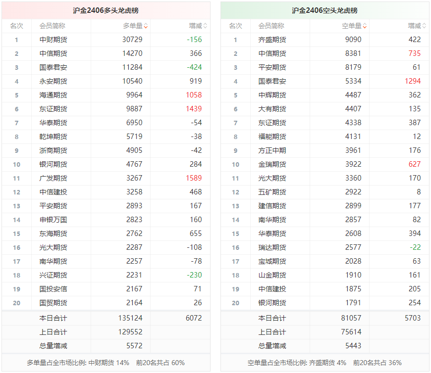Click green decrease value -424
Screen dimensions: 431x373
click(x=194, y=67)
